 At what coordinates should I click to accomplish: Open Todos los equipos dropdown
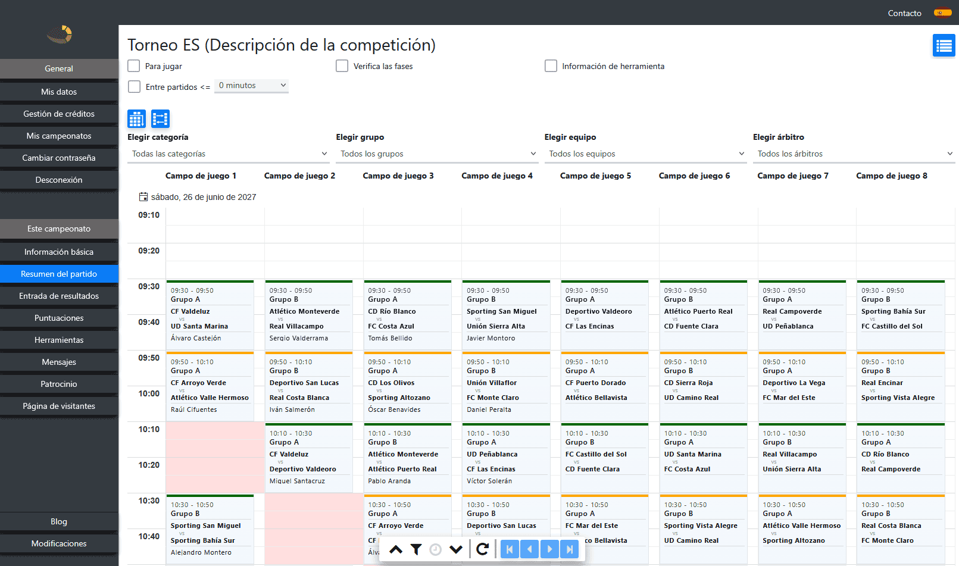tap(646, 154)
